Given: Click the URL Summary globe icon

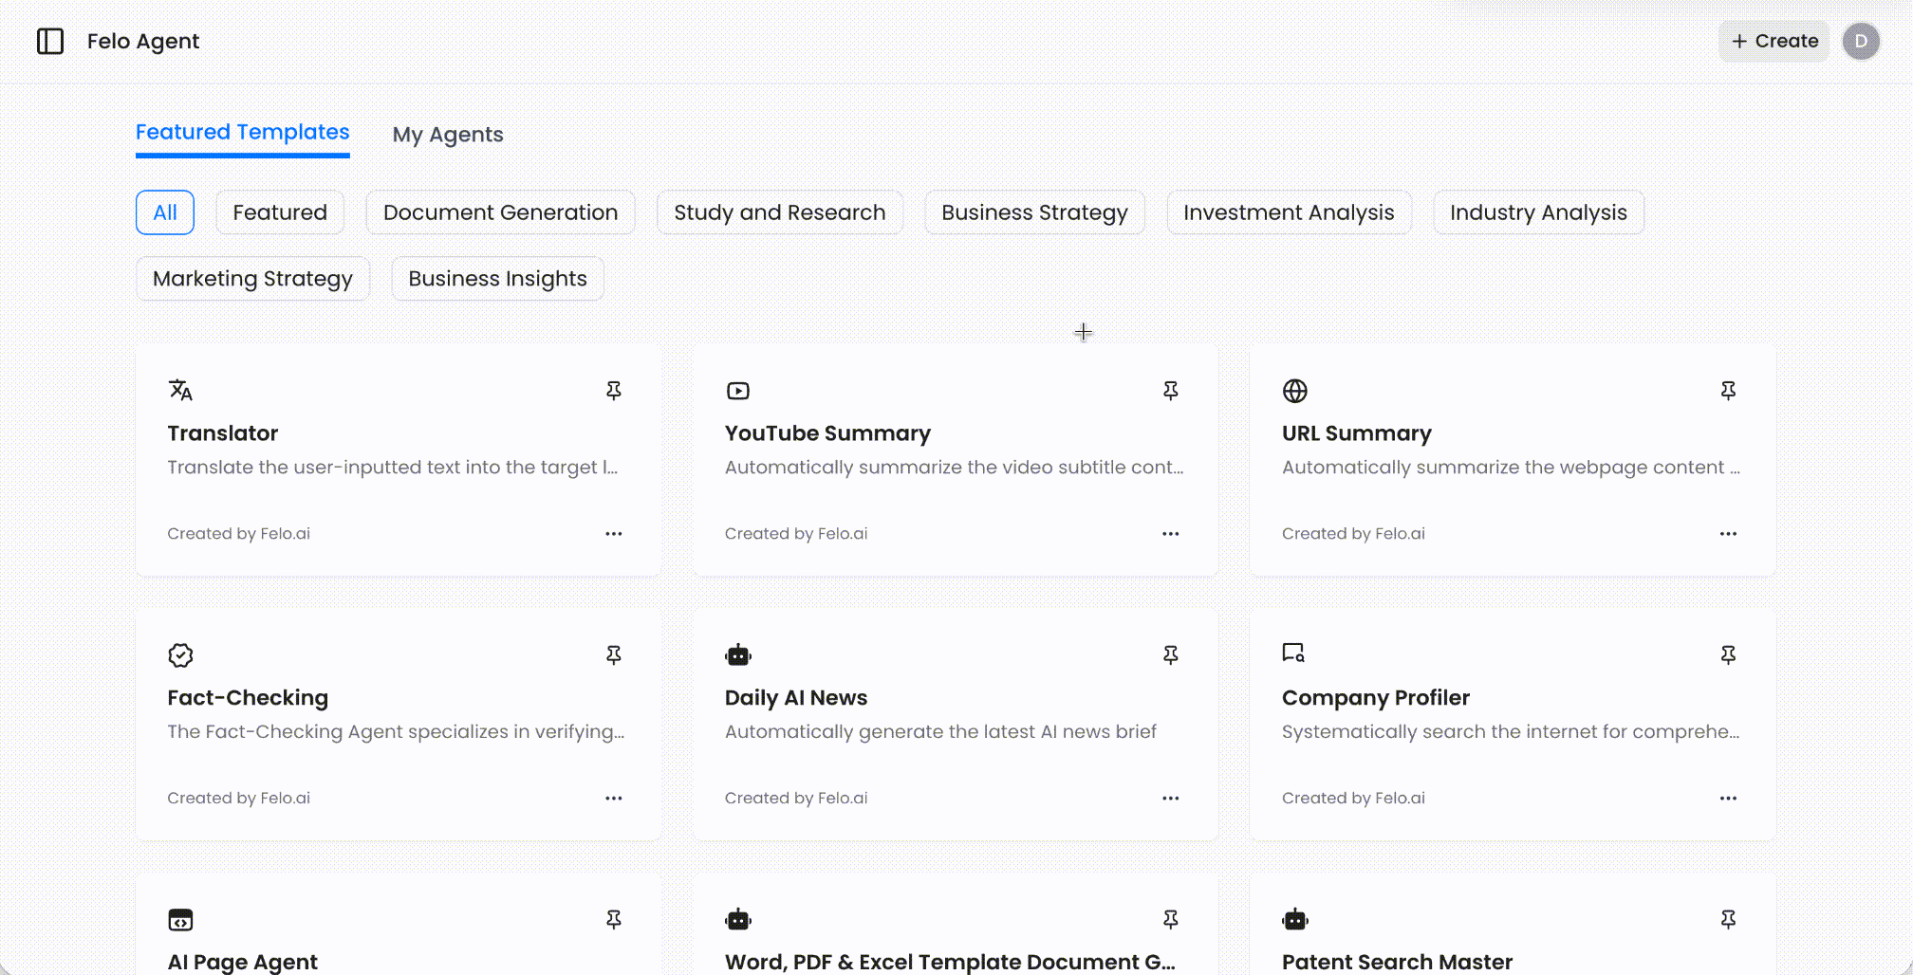Looking at the screenshot, I should [x=1294, y=391].
